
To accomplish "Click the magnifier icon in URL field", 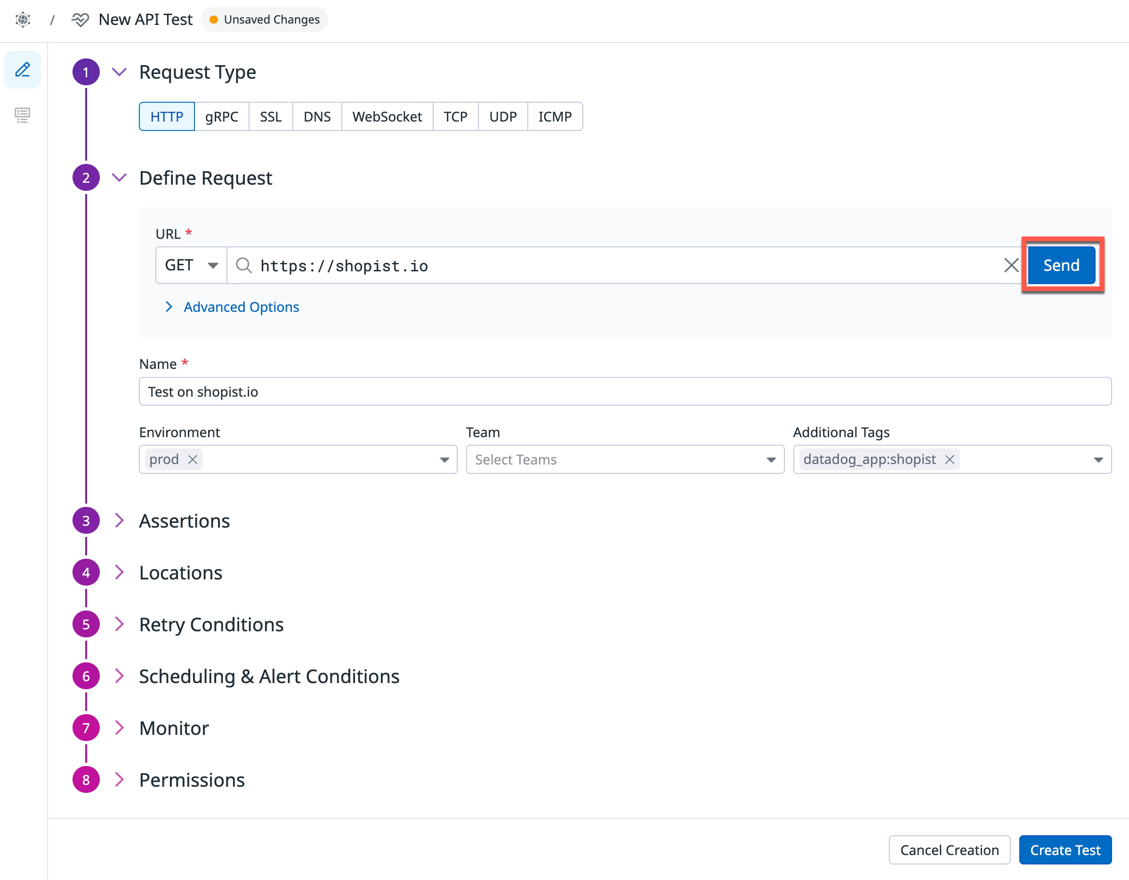I will click(x=243, y=265).
